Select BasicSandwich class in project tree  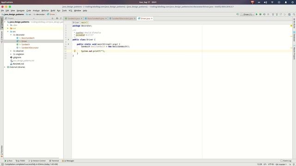[x=28, y=38]
